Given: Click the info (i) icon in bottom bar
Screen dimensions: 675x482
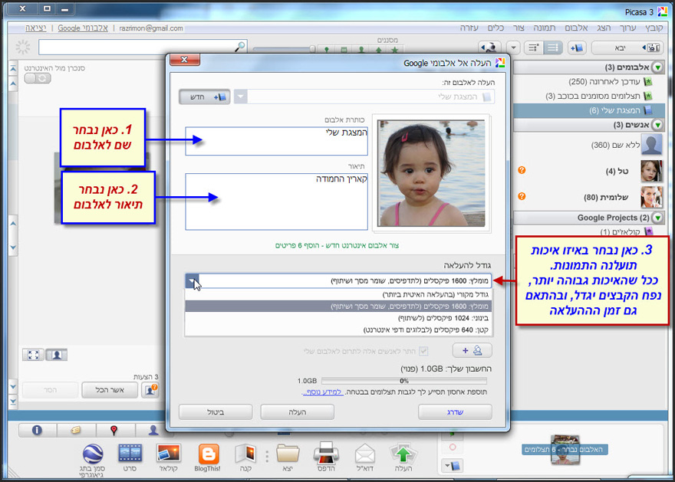Looking at the screenshot, I should tap(37, 430).
